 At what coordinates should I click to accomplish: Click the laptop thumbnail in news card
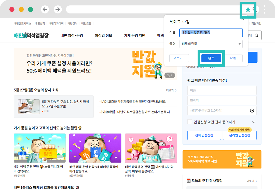click(29, 107)
